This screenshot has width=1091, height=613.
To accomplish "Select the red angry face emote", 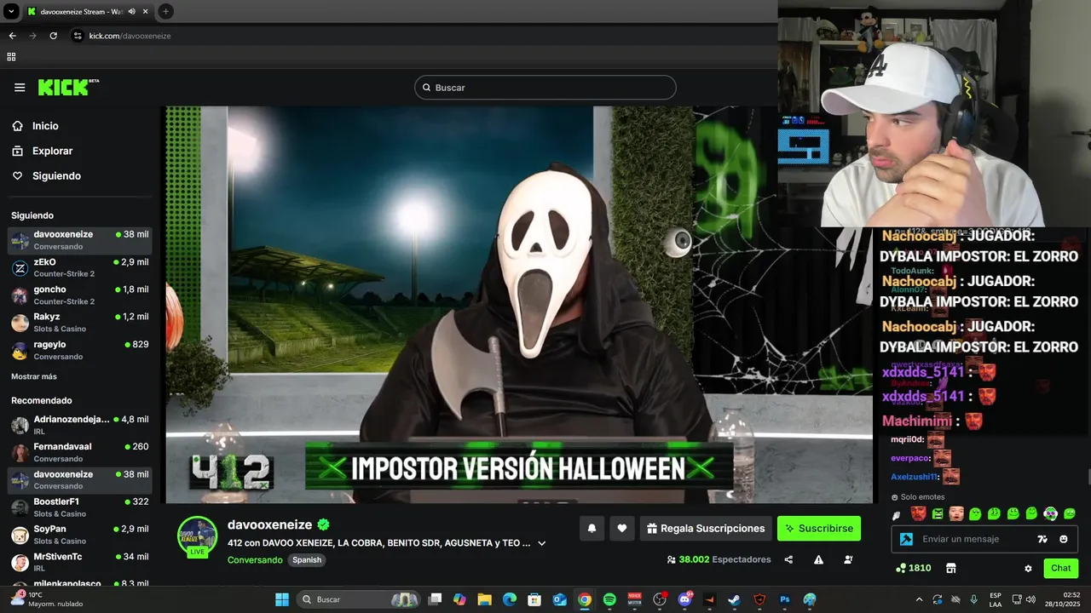I will 918,513.
